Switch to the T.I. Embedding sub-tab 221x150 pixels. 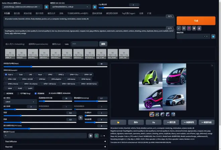[15, 44]
